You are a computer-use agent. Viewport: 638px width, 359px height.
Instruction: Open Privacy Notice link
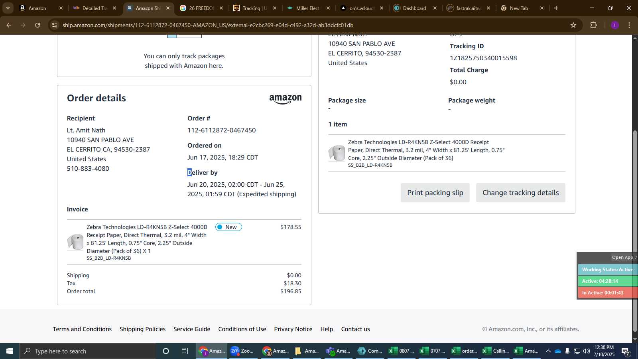tap(293, 329)
